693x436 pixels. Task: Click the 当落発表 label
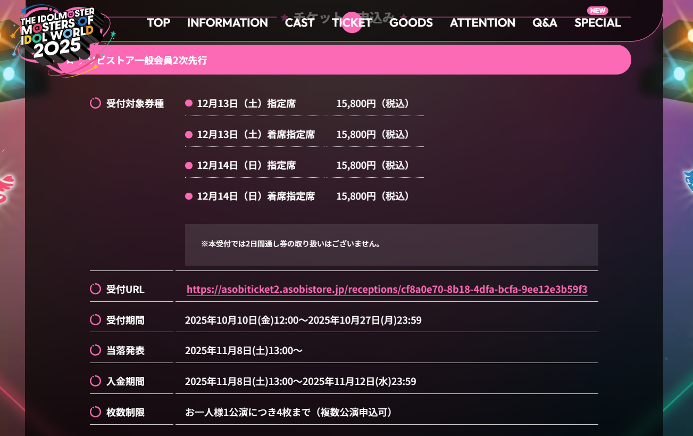pos(126,350)
